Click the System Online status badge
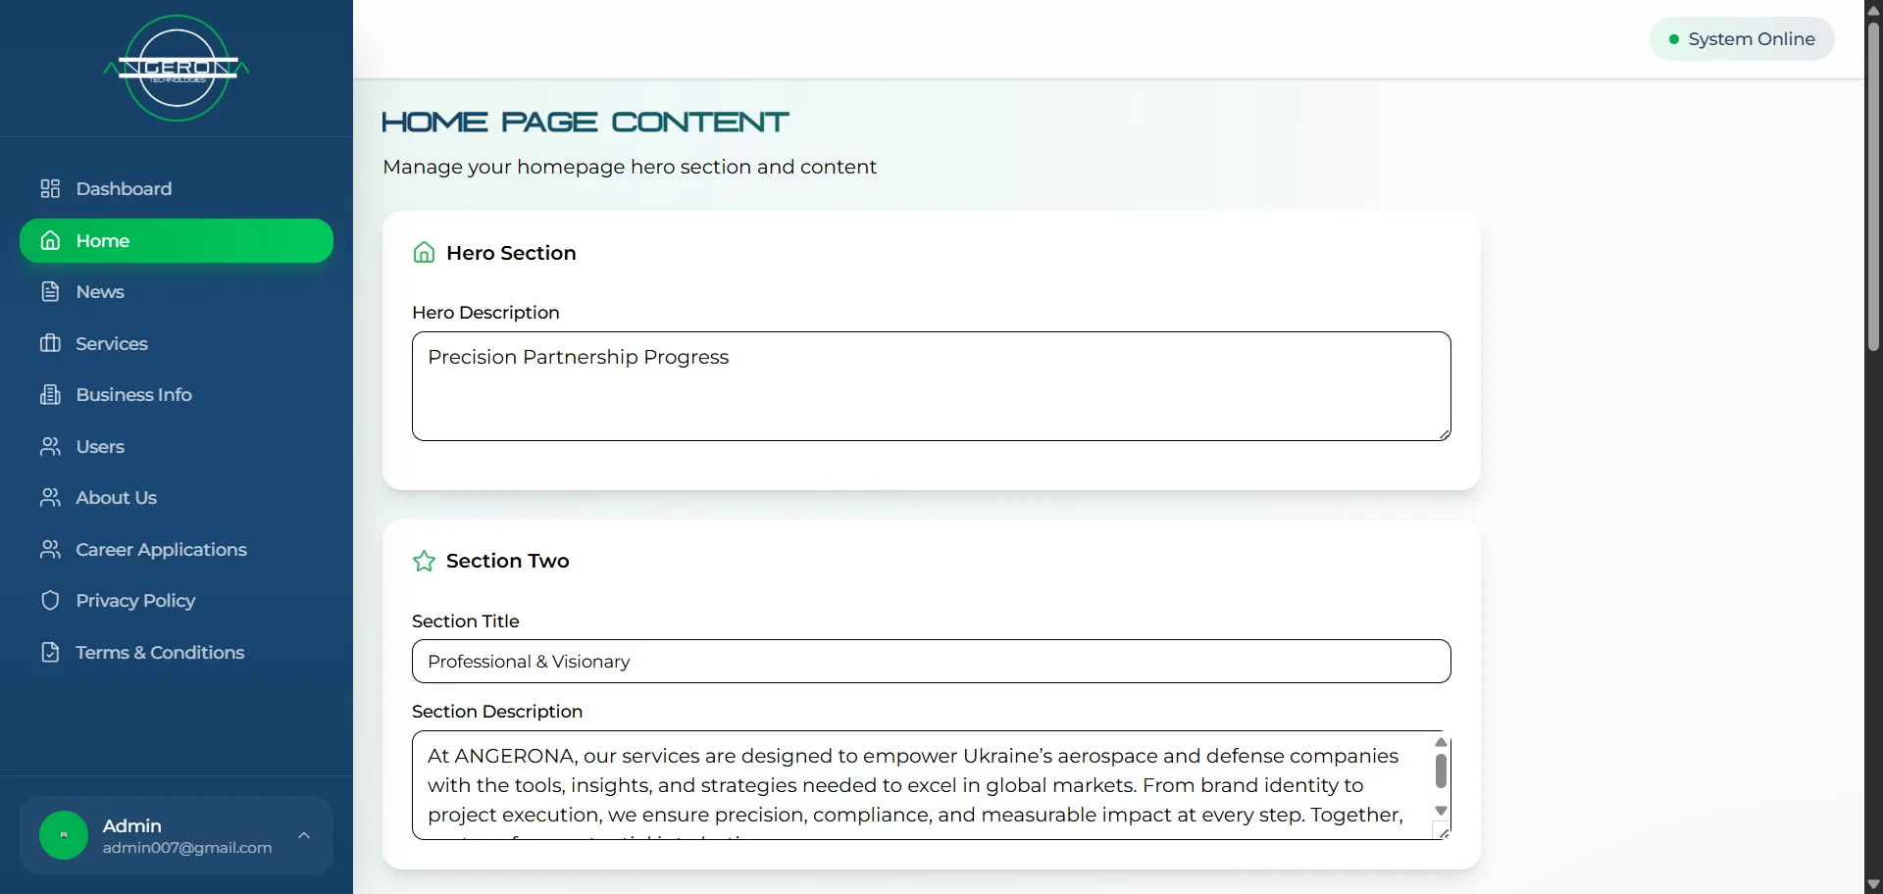 (1742, 39)
